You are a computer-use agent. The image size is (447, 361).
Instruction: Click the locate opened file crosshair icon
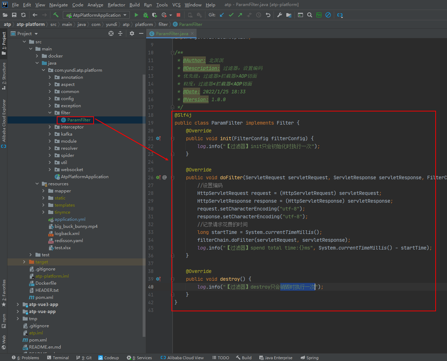pyautogui.click(x=111, y=33)
